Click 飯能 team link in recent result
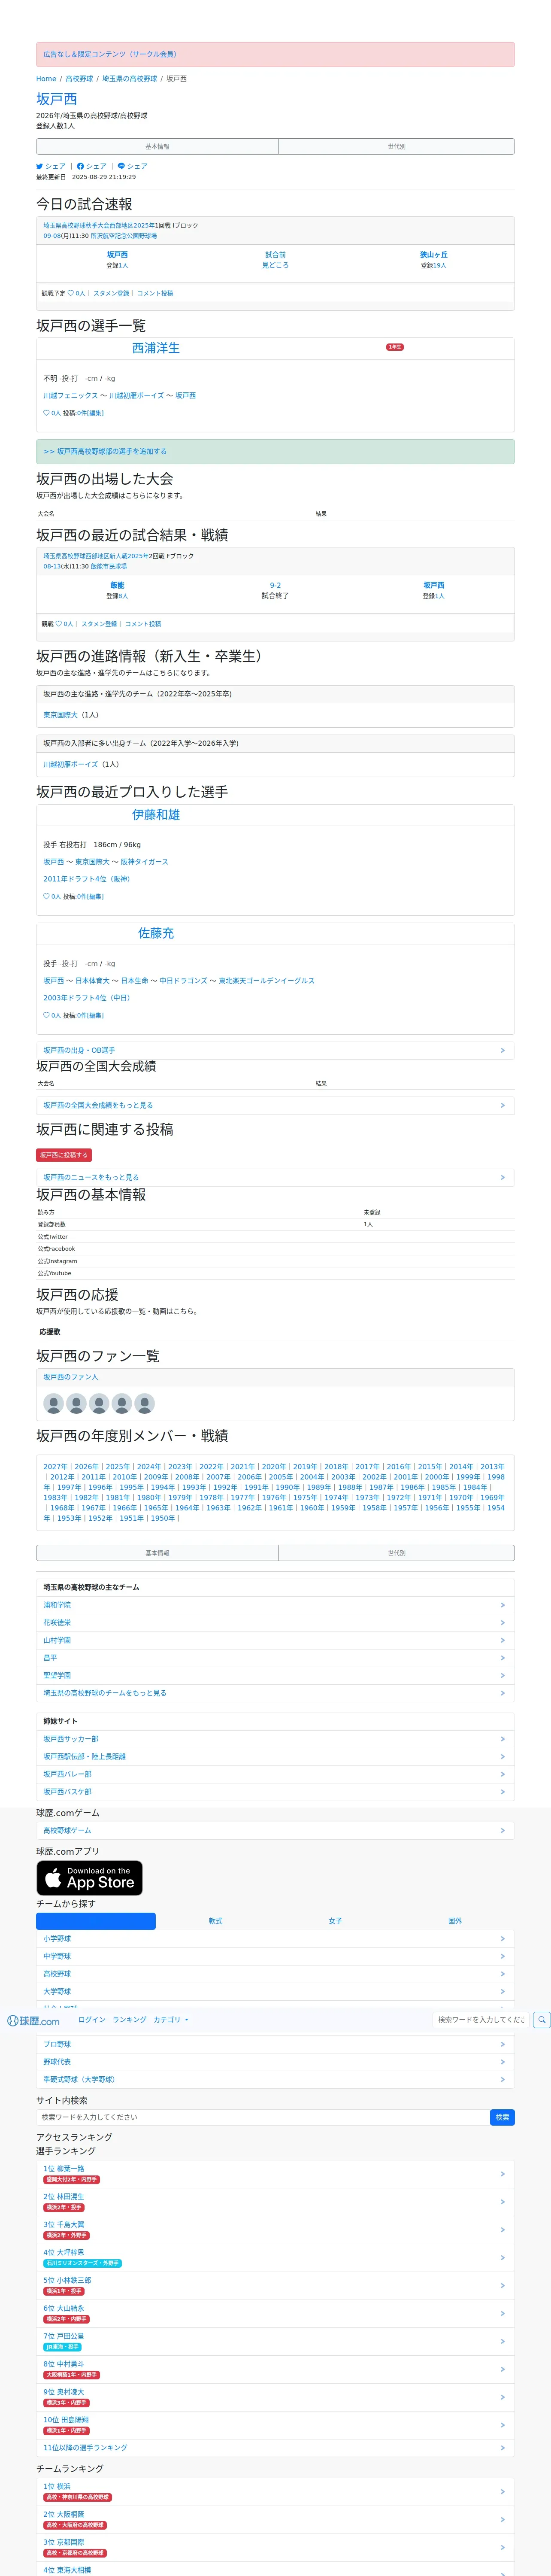Viewport: 551px width, 2576px height. 117,585
